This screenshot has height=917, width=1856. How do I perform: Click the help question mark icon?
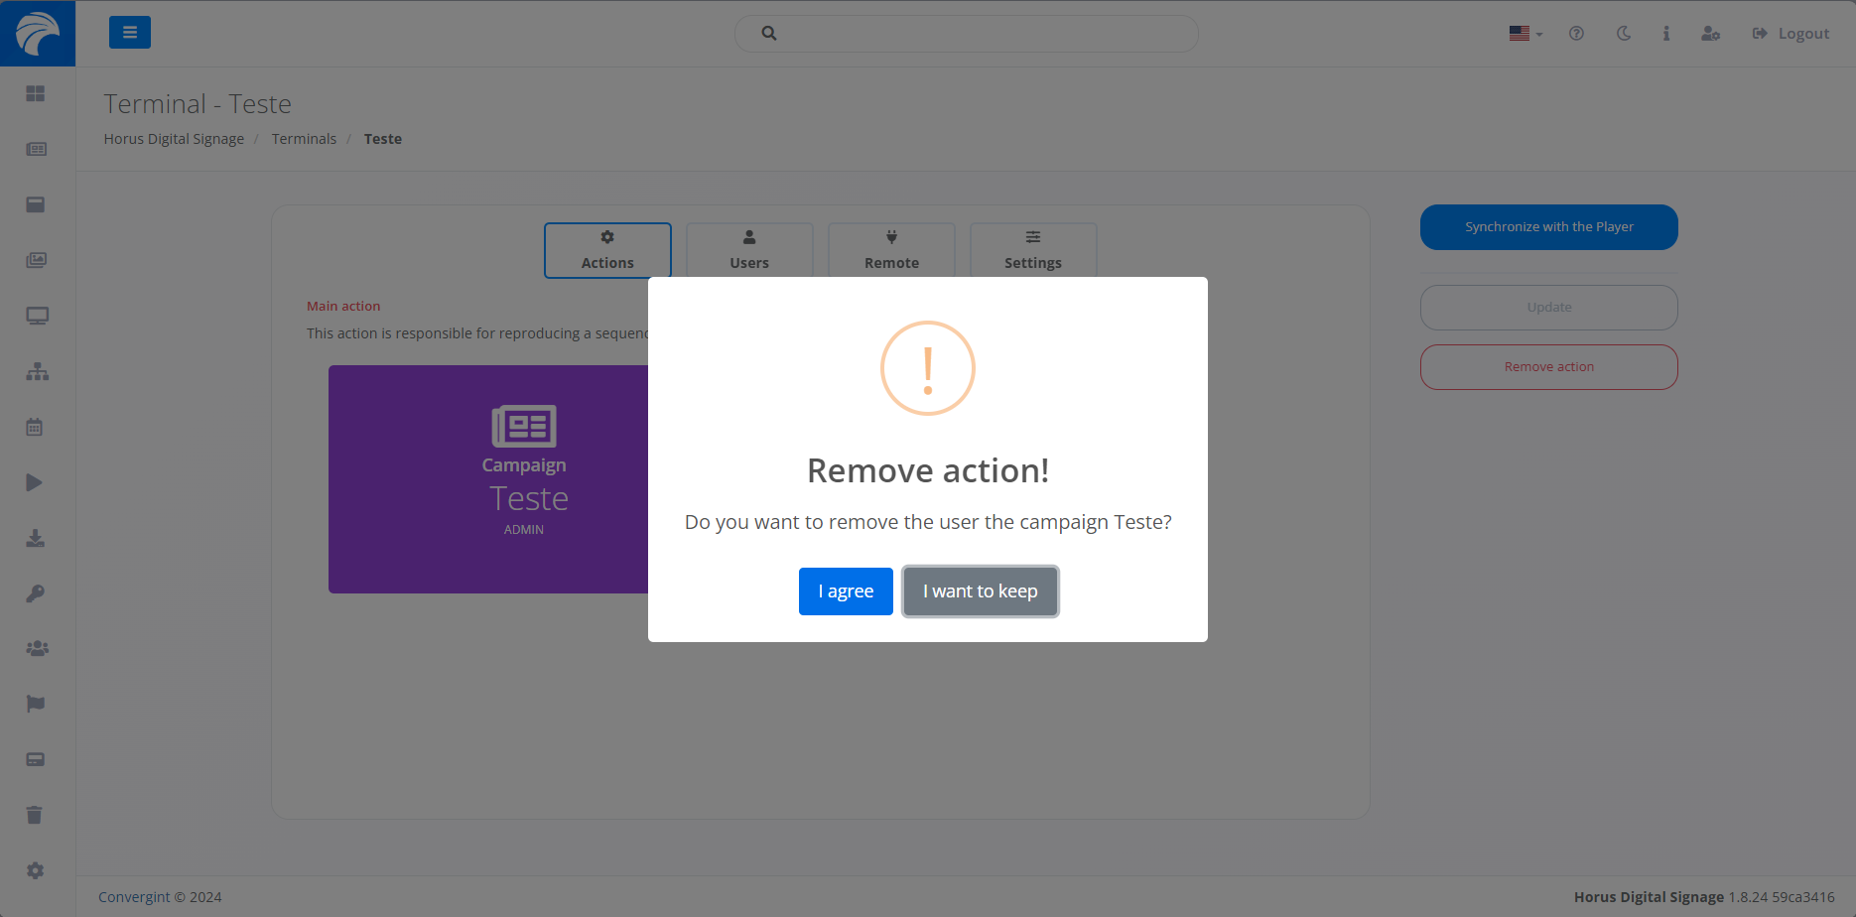click(1576, 34)
